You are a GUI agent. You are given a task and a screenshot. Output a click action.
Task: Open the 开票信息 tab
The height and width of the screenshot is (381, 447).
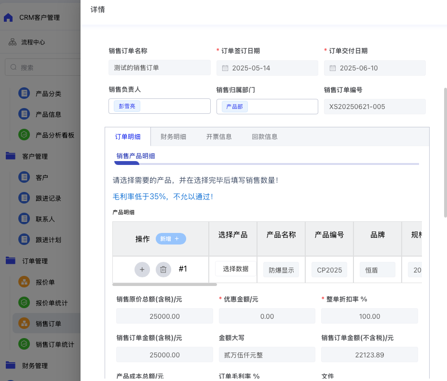(219, 136)
